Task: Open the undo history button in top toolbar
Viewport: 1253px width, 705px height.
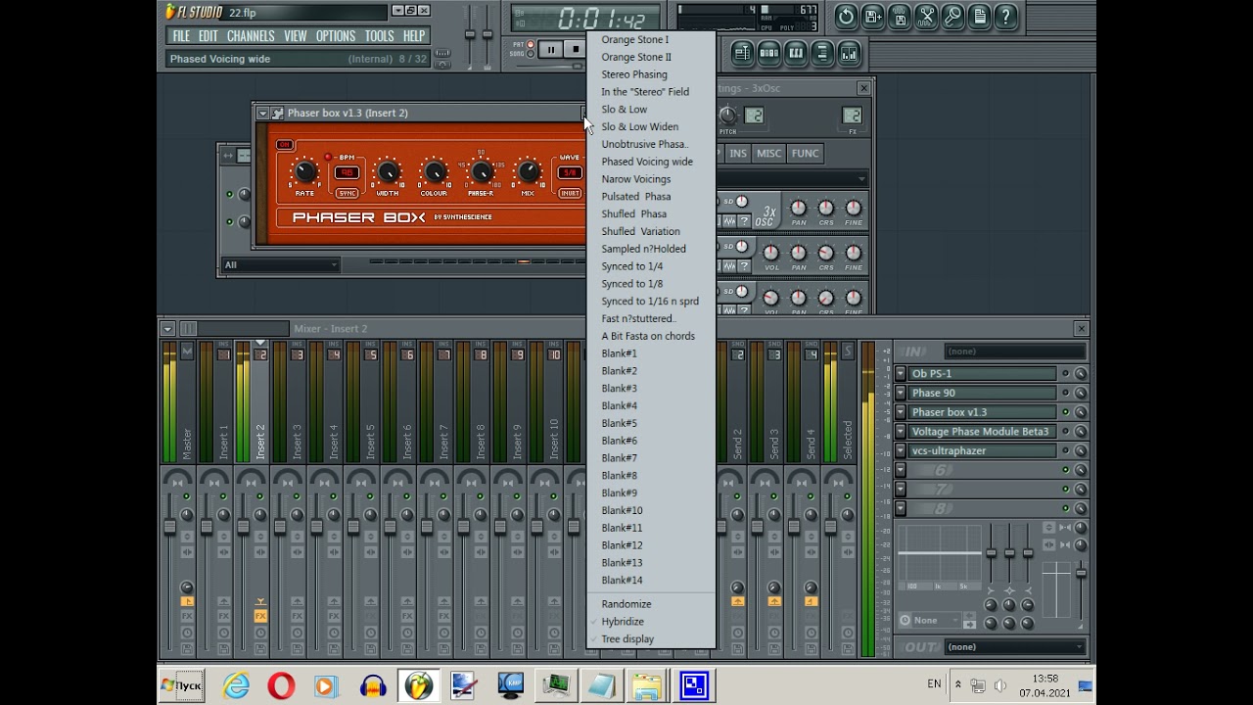Action: (846, 16)
